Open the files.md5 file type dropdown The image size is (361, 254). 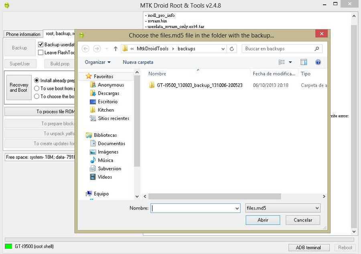click(x=317, y=208)
